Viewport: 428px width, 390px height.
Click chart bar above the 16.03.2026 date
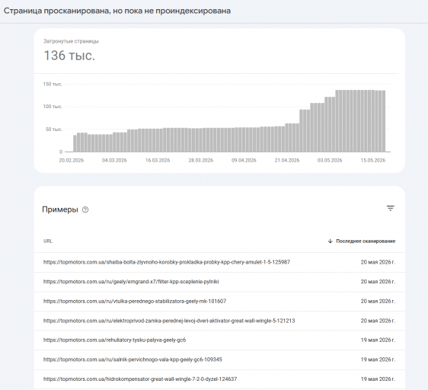coord(158,140)
